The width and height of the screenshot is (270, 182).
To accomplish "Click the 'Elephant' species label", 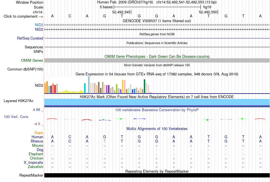I will coord(36,154).
